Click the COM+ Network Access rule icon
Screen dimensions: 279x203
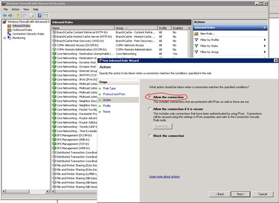click(54, 45)
